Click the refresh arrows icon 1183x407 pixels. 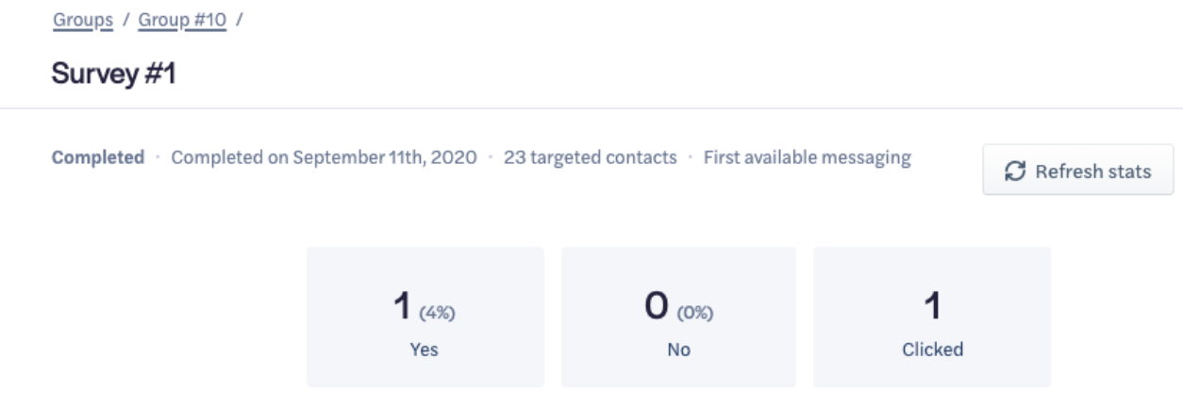pos(1015,171)
